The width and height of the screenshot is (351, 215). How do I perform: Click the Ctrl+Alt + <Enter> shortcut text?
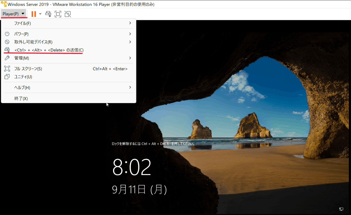110,69
